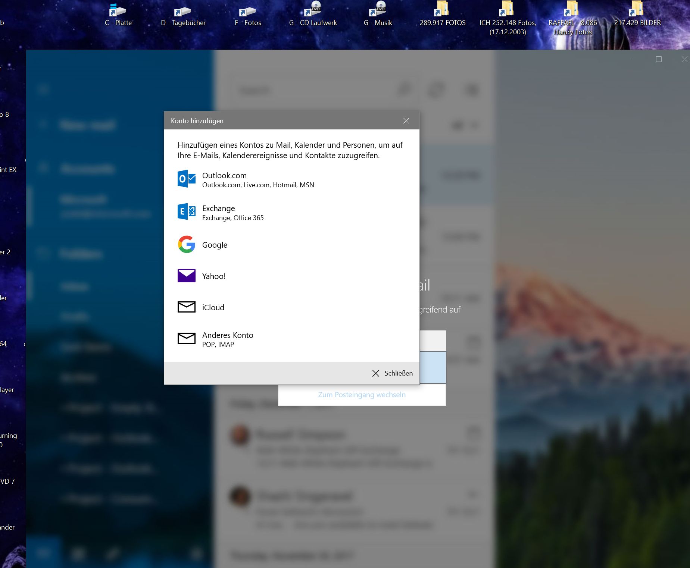Open the C - Platte desktop shortcut
The width and height of the screenshot is (690, 568).
click(118, 15)
